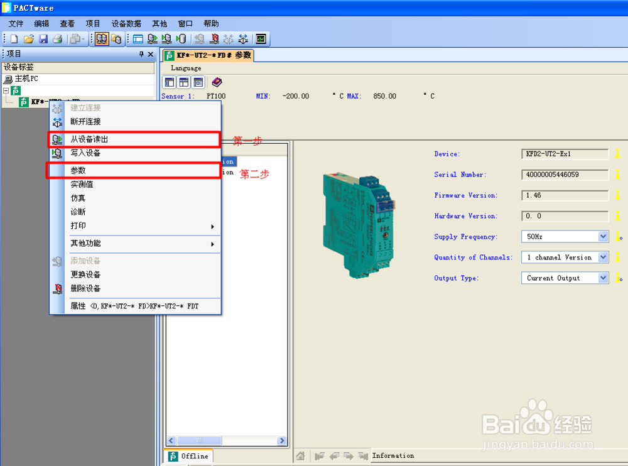Expand the 其他功能 submenu
Screen dimensions: 628x466
[136, 243]
